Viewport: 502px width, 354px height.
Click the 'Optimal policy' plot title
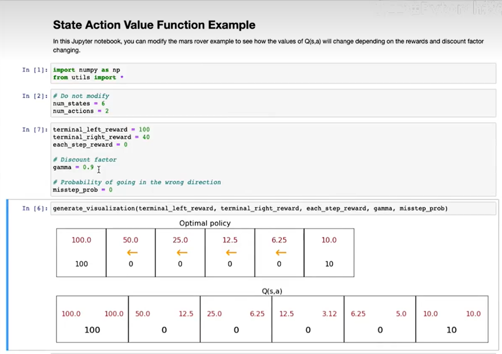click(205, 223)
